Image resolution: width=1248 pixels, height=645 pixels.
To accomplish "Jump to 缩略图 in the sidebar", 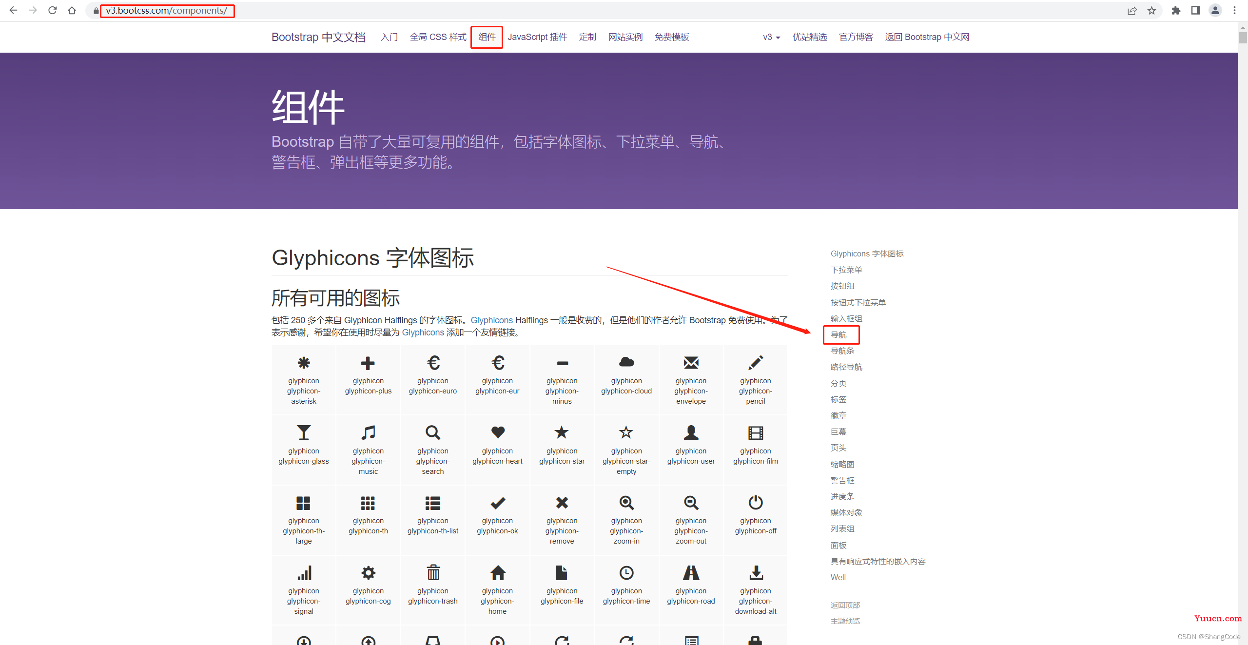I will pyautogui.click(x=842, y=465).
